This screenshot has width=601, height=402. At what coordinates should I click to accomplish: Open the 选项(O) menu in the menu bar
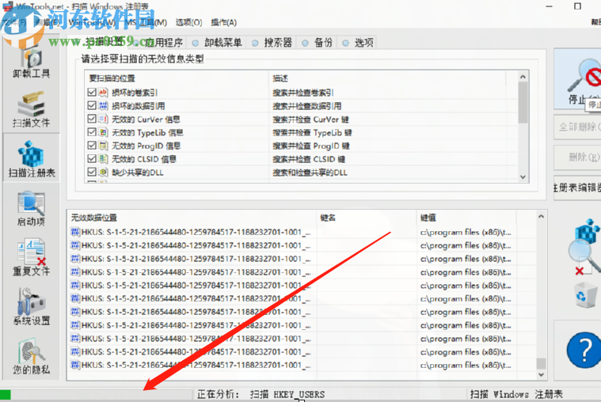point(189,23)
